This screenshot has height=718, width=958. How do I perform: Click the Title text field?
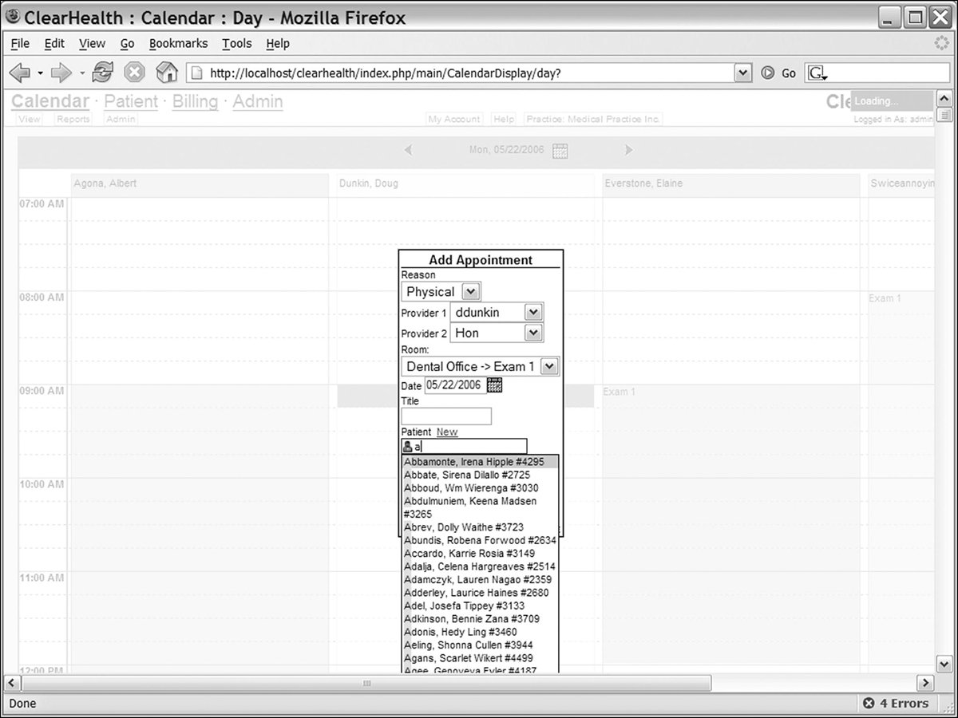(446, 416)
